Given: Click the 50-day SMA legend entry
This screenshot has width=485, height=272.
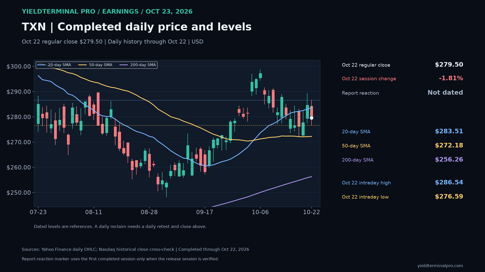Looking at the screenshot, I should coord(95,65).
